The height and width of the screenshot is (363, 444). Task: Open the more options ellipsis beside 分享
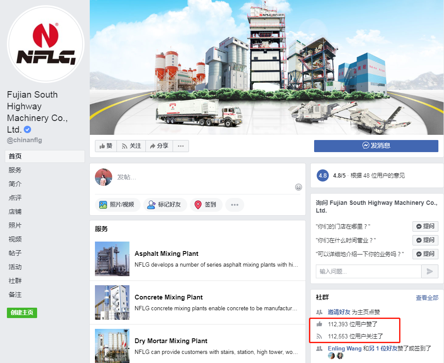(181, 146)
